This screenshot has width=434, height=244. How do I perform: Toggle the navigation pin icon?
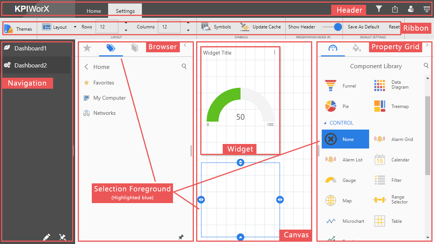(63, 237)
